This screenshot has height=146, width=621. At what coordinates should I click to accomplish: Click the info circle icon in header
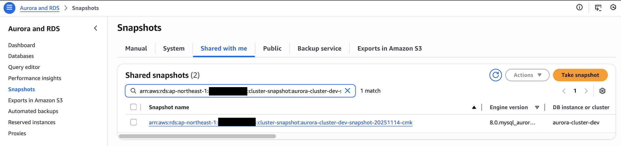[x=579, y=8]
